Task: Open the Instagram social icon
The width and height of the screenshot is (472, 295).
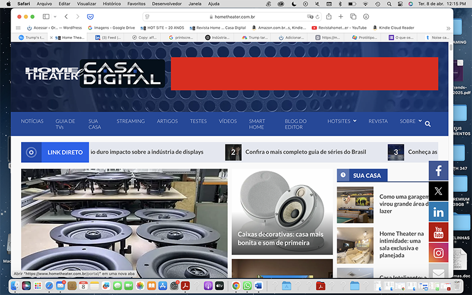Action: point(438,253)
